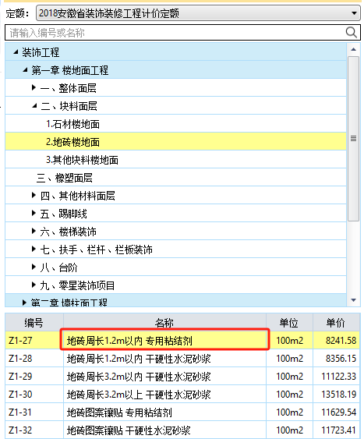Expand the 第二章 墙柱面工程 chapter
Viewport: 364px width, 439px height.
(x=25, y=303)
